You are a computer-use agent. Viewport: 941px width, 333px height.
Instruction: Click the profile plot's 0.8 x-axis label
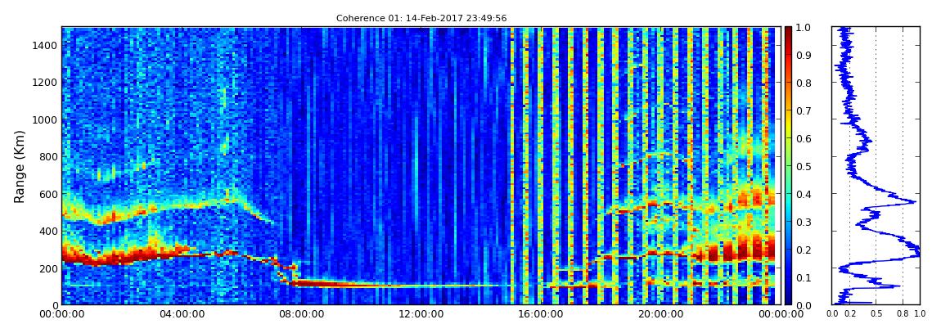(x=903, y=314)
